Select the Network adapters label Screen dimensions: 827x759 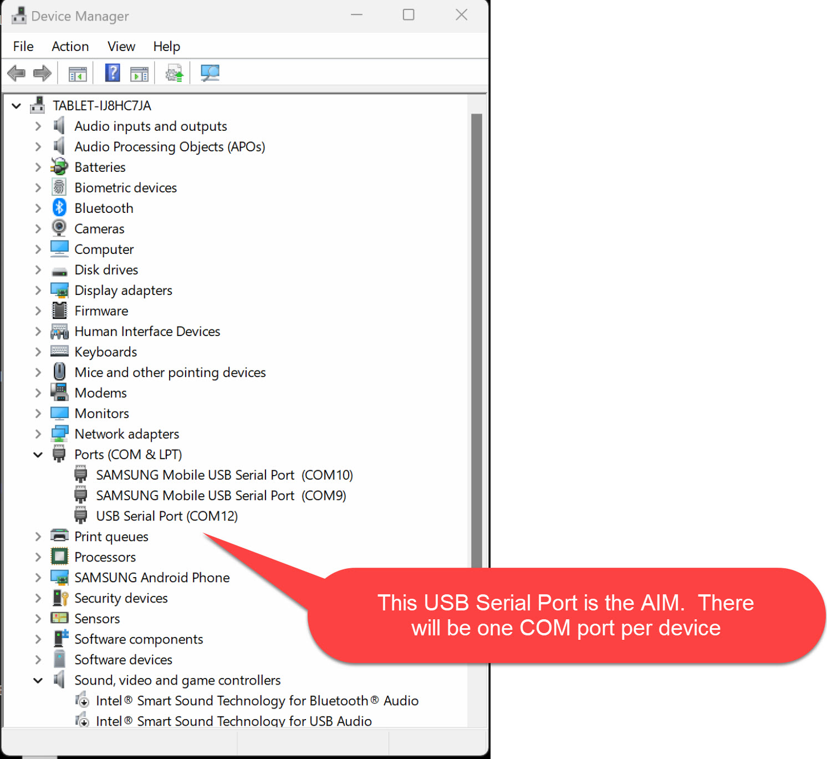pyautogui.click(x=127, y=434)
